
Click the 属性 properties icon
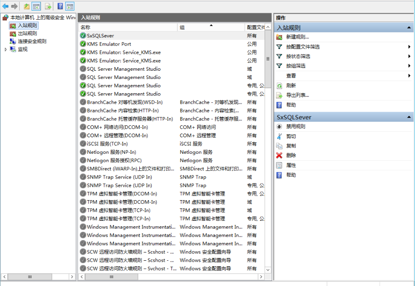(279, 165)
